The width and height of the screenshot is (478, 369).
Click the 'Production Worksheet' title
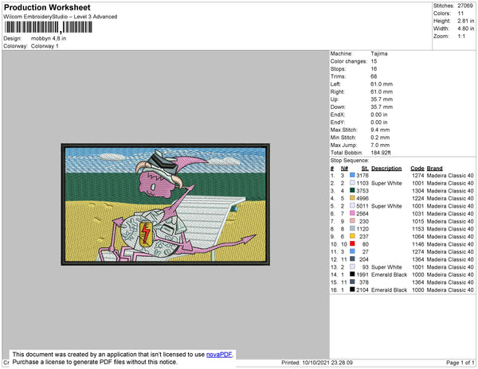coord(47,7)
